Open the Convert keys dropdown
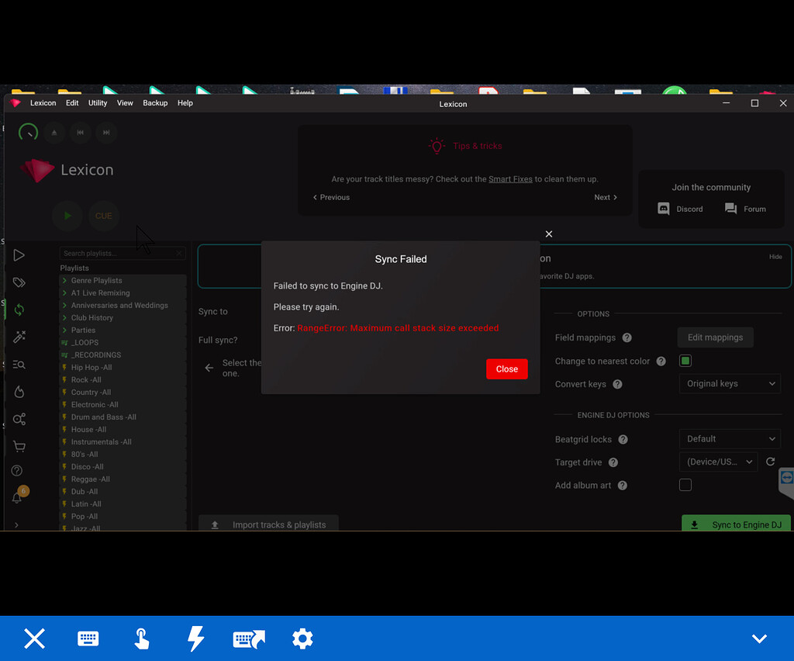The image size is (794, 661). coord(729,383)
